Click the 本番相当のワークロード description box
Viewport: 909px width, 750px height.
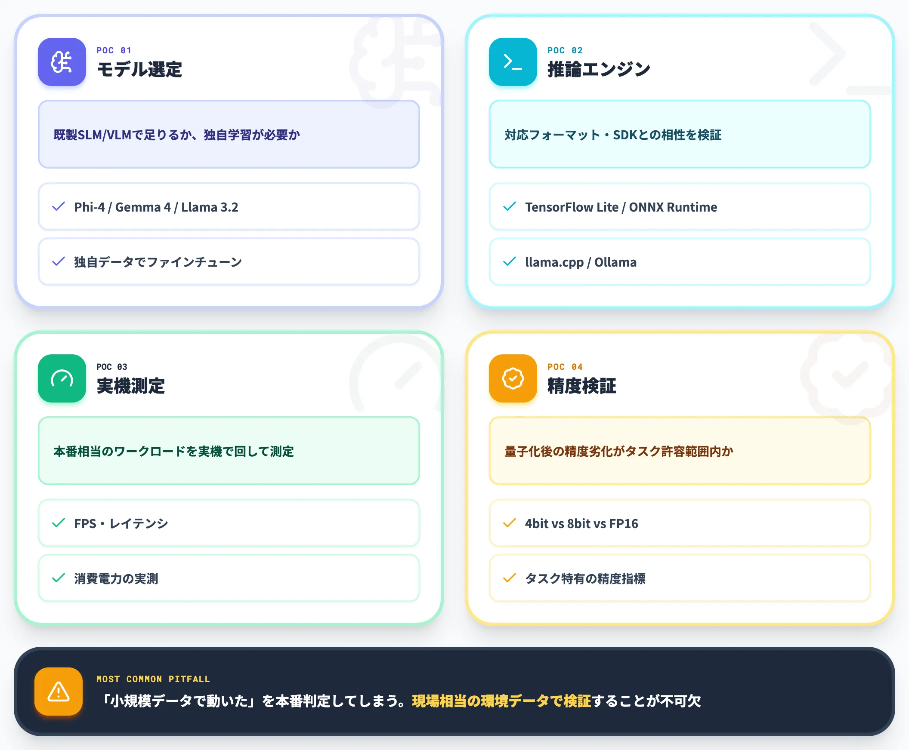(x=229, y=451)
